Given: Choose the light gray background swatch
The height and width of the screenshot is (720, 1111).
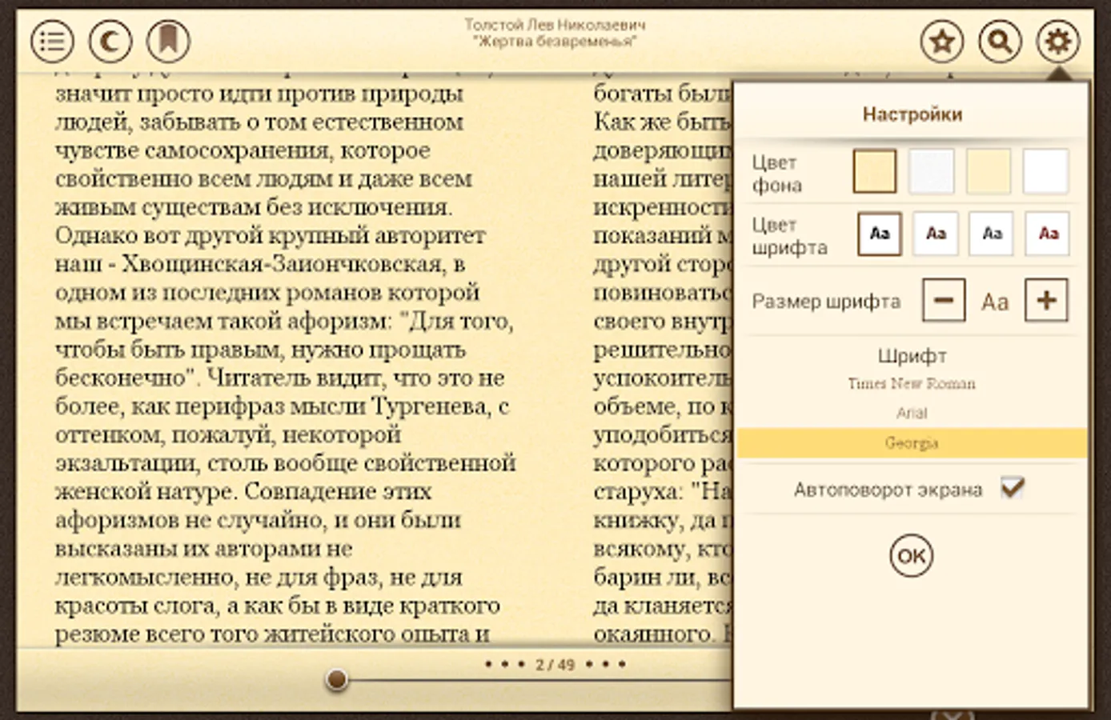Looking at the screenshot, I should coord(932,171).
